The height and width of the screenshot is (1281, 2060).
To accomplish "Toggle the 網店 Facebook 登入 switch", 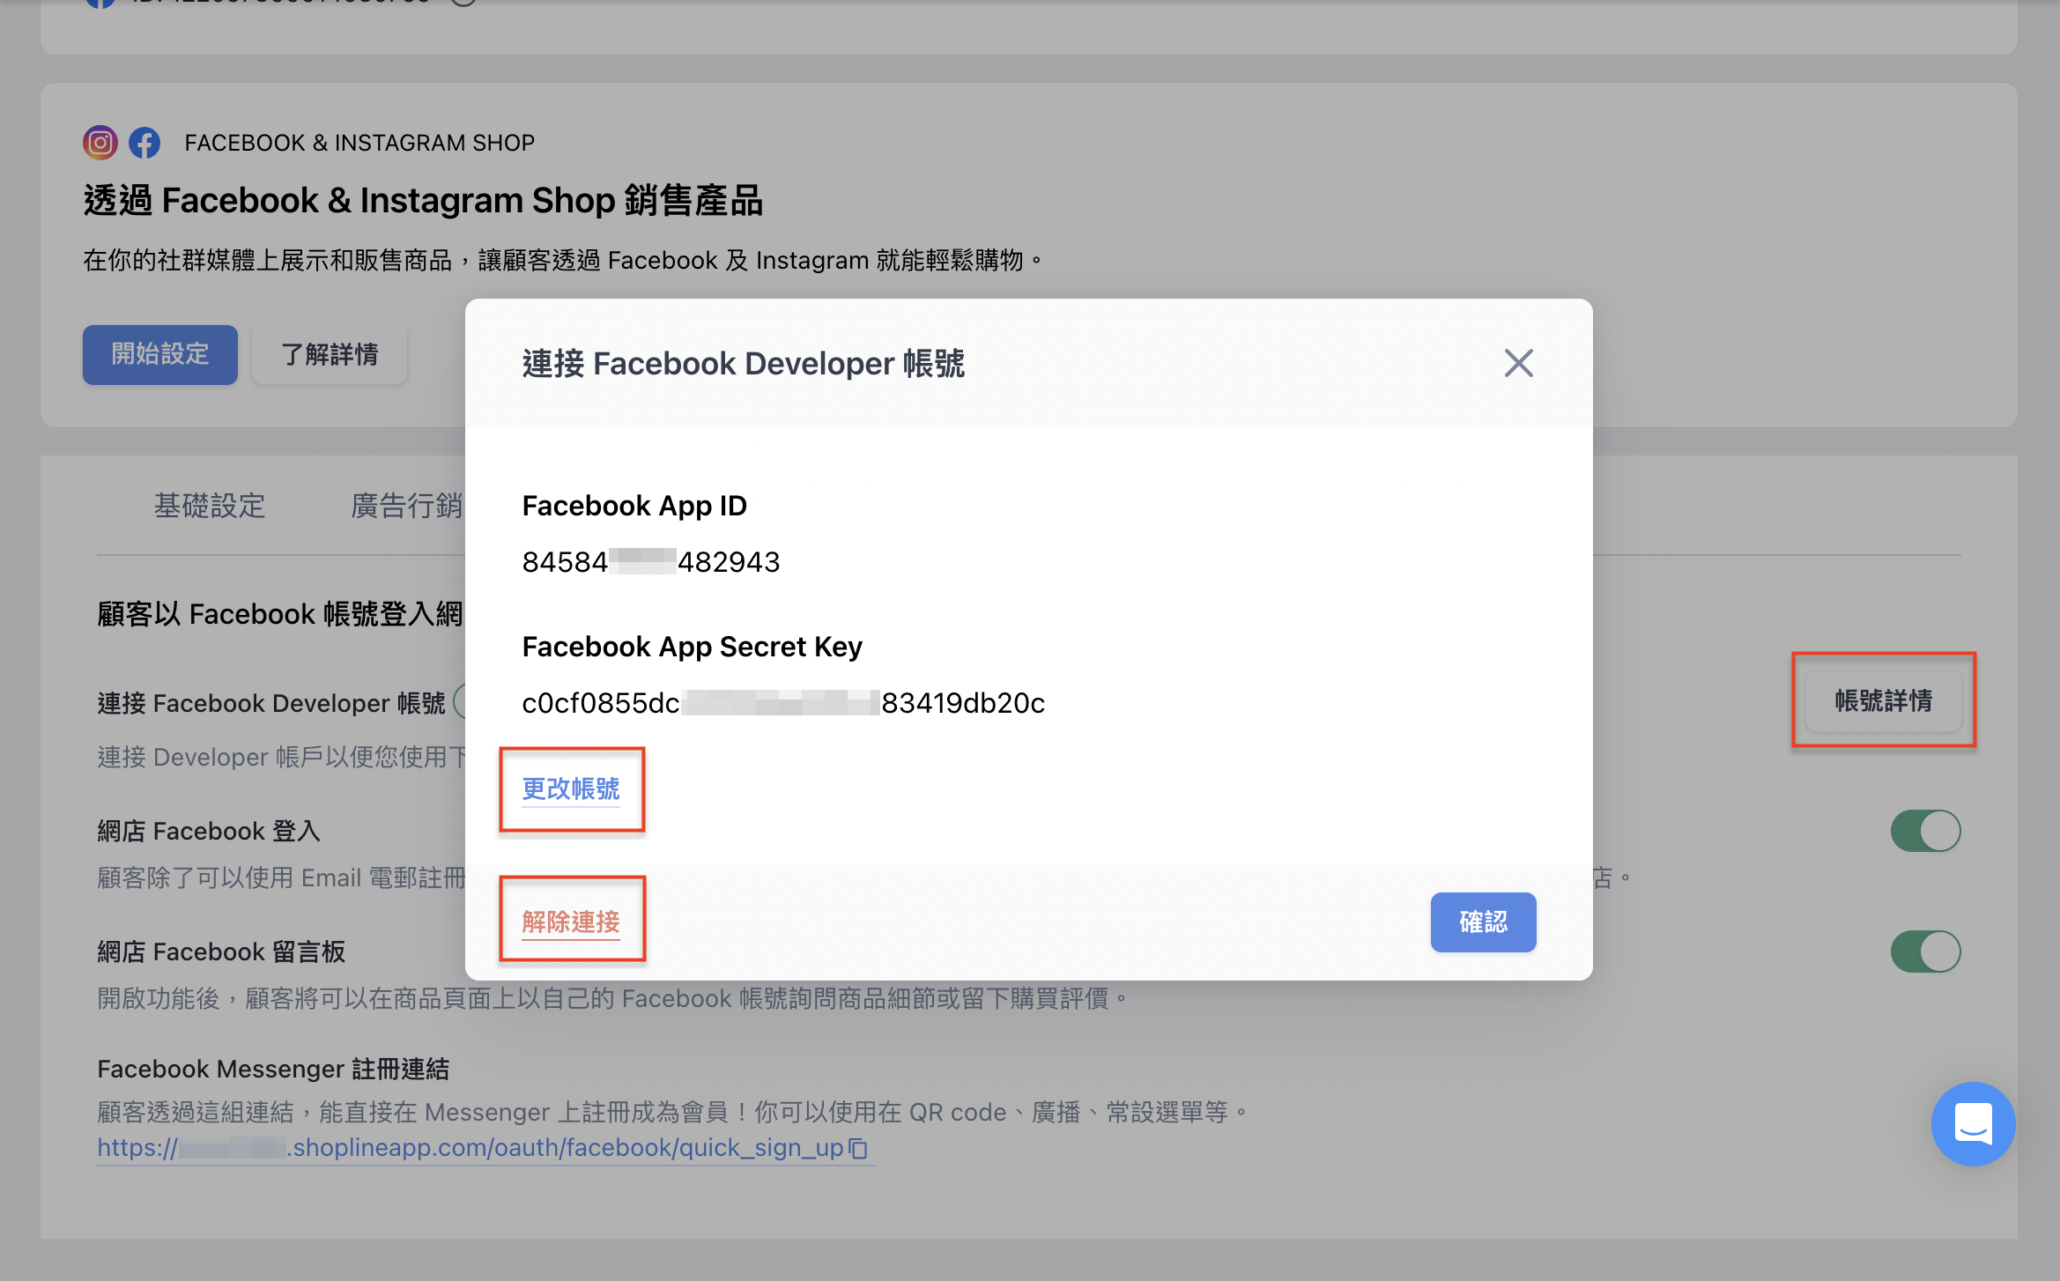I will pyautogui.click(x=1925, y=831).
